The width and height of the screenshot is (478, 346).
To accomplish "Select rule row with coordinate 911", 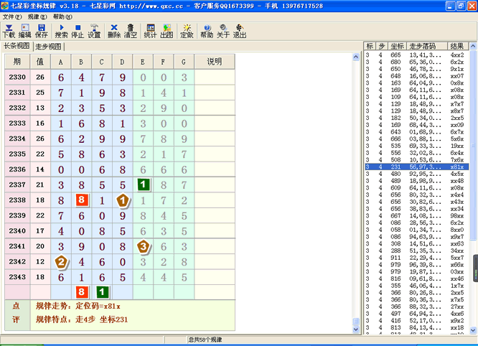I will (x=417, y=258).
